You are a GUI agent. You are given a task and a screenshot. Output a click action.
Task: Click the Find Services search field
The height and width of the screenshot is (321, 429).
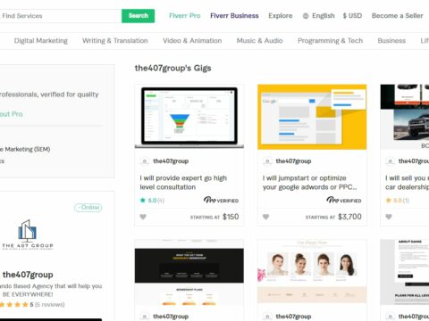(61, 16)
